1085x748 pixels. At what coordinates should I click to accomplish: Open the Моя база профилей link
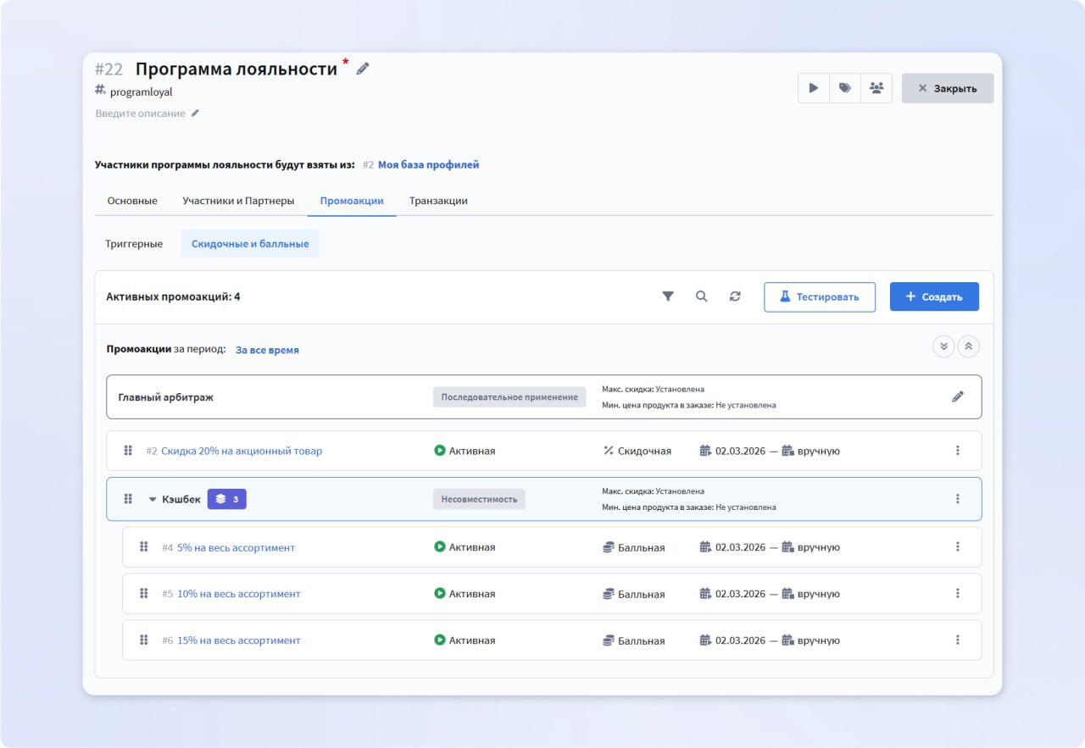point(428,163)
